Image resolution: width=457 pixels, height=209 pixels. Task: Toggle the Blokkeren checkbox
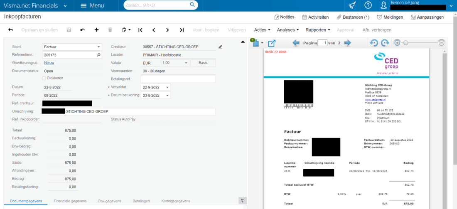coord(44,78)
